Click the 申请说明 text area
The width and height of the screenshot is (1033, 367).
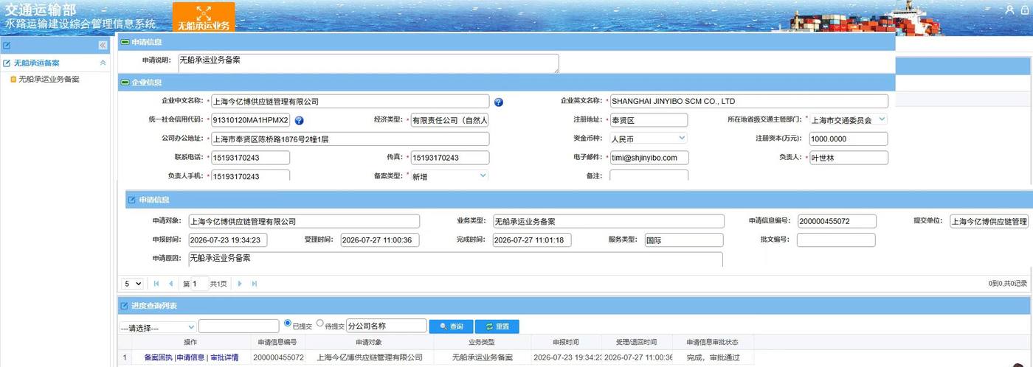click(x=368, y=63)
